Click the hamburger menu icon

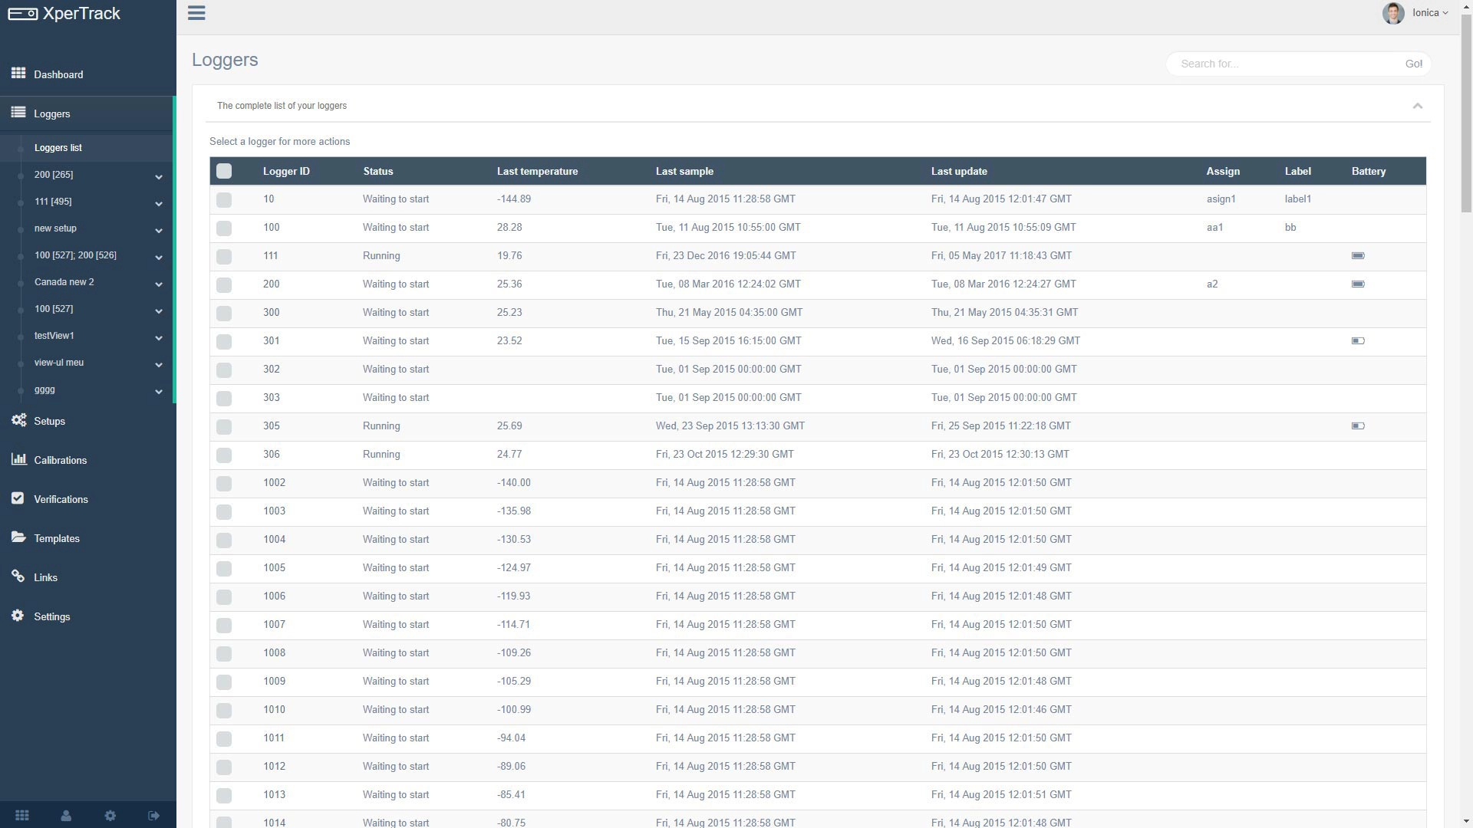click(x=196, y=13)
